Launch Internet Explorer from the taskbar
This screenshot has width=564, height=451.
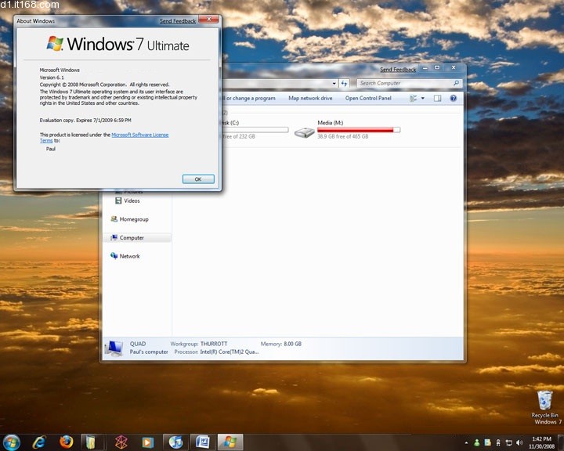39,442
